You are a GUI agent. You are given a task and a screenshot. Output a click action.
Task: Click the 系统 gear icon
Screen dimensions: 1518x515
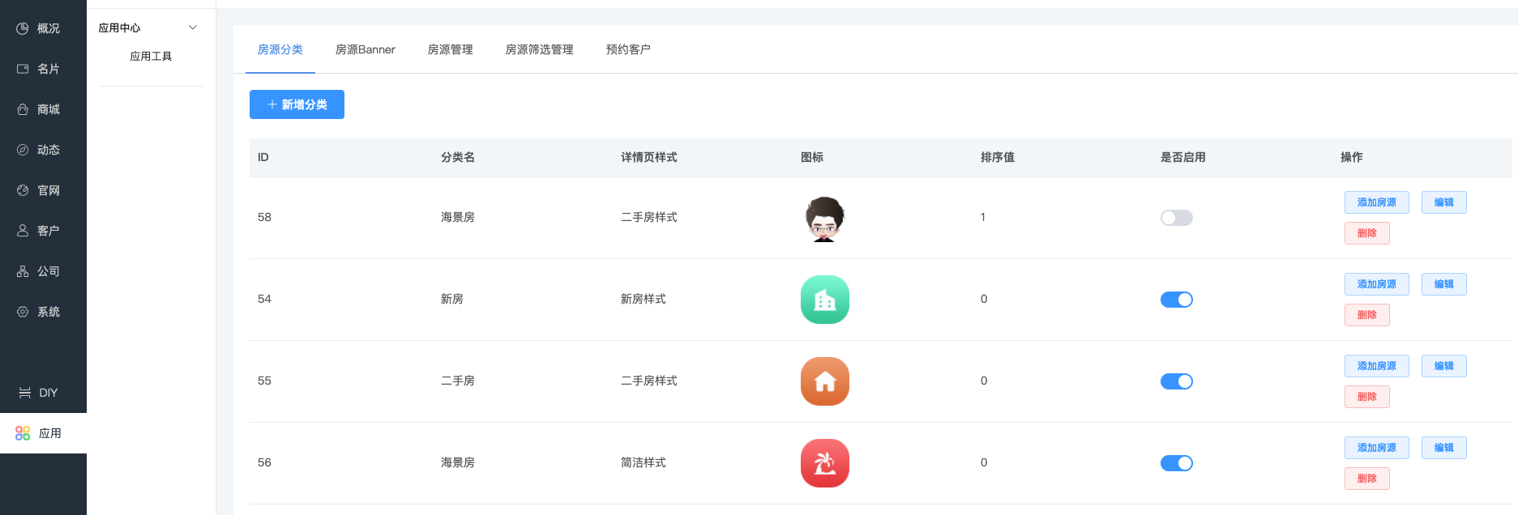click(x=23, y=312)
